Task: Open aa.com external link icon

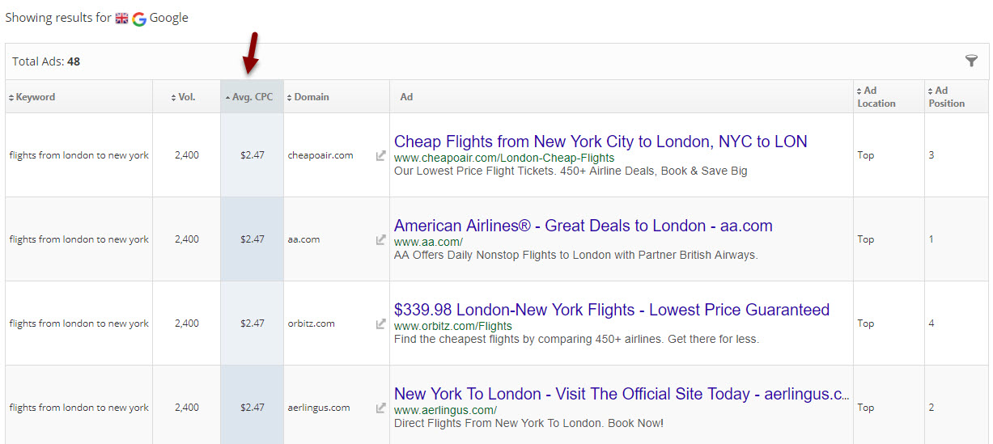Action: pyautogui.click(x=380, y=239)
